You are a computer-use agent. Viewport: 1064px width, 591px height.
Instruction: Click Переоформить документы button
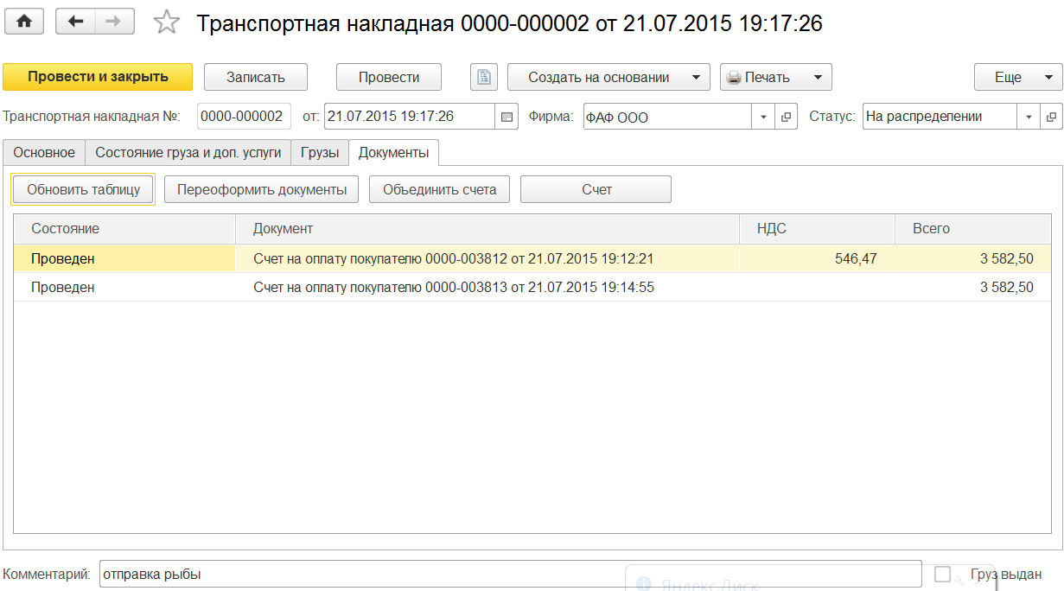point(262,189)
